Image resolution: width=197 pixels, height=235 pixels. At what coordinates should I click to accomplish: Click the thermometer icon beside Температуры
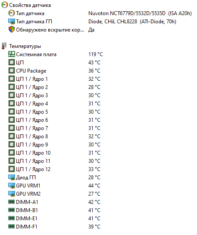(x=4, y=46)
